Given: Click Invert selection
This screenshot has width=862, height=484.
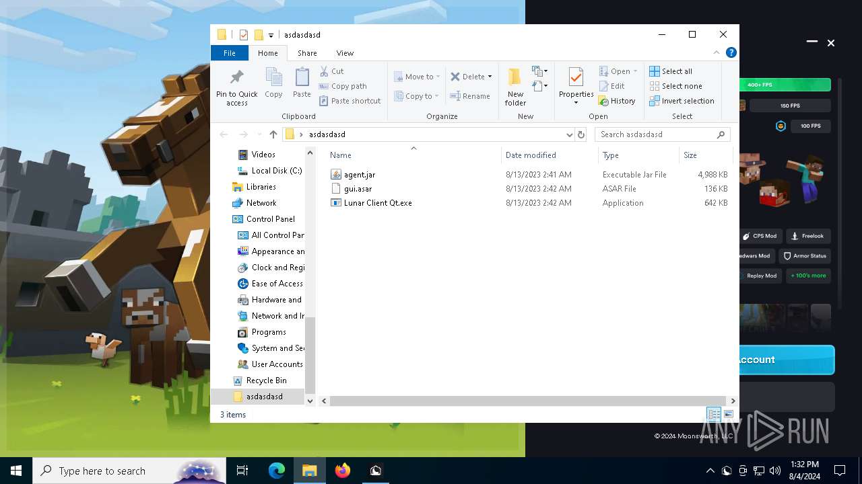Looking at the screenshot, I should [682, 101].
